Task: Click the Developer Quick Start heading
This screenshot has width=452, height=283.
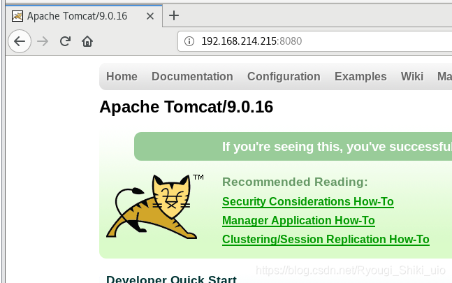Action: [171, 279]
